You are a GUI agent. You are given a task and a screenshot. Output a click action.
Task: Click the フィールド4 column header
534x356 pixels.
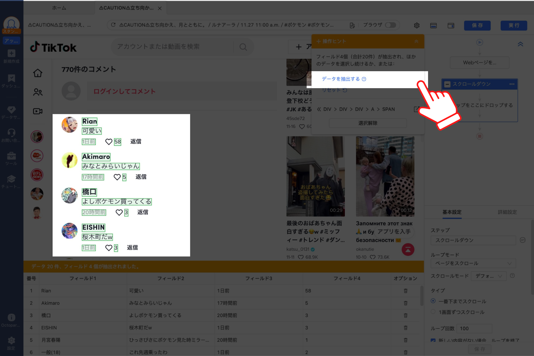point(347,278)
